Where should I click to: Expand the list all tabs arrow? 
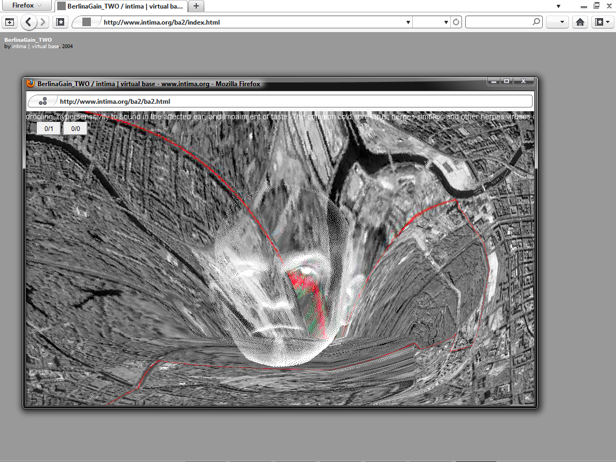558,6
